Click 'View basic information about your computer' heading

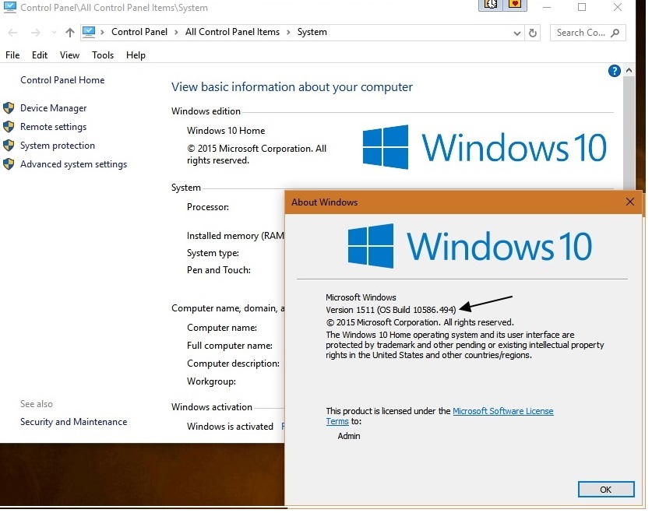coord(292,87)
